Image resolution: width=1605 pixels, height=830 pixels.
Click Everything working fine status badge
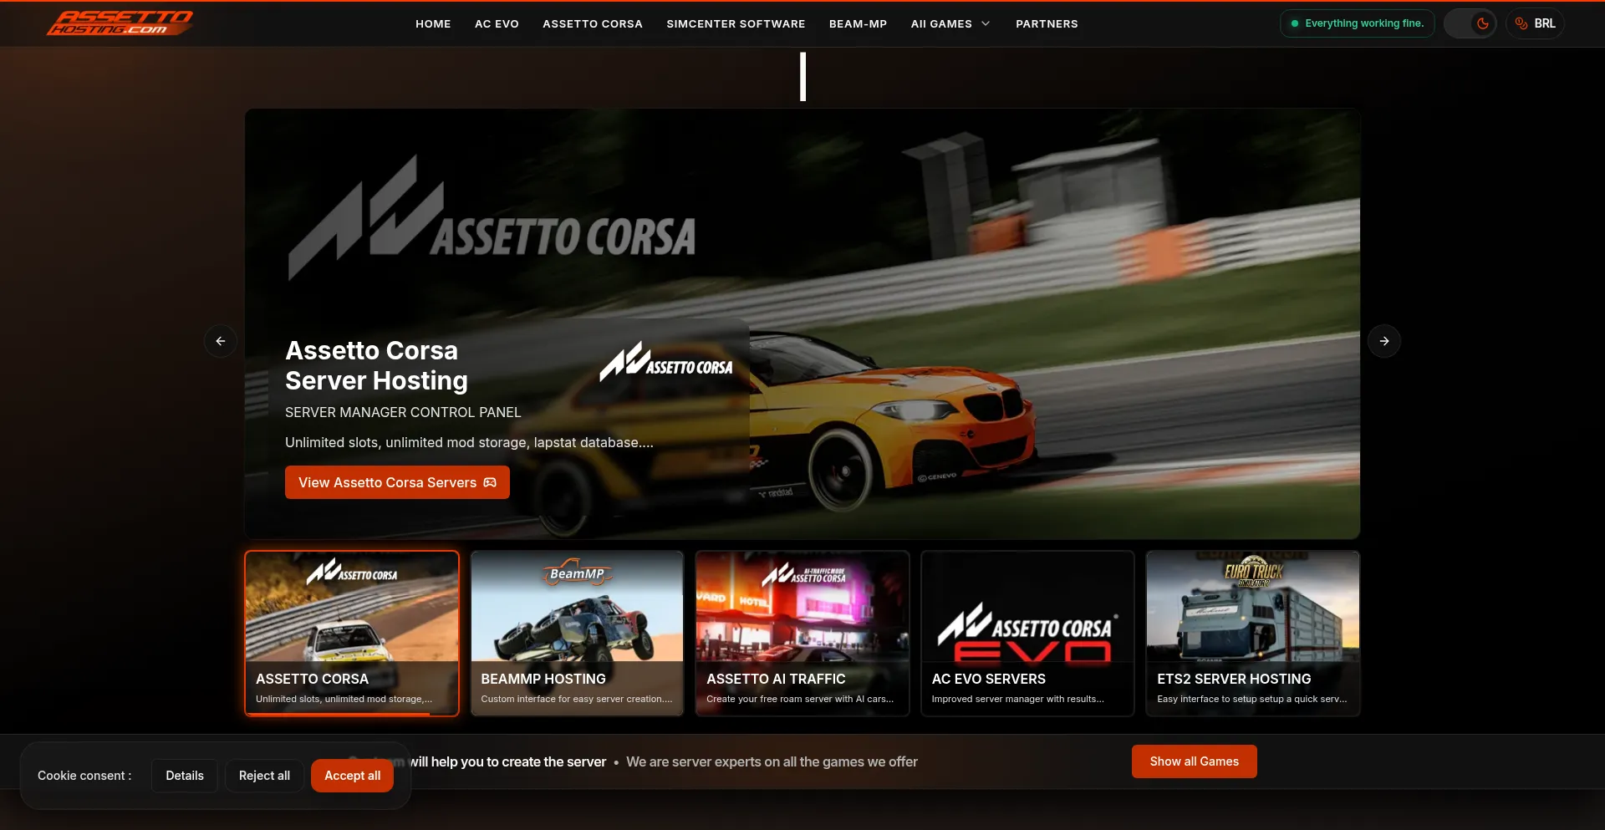(1357, 23)
